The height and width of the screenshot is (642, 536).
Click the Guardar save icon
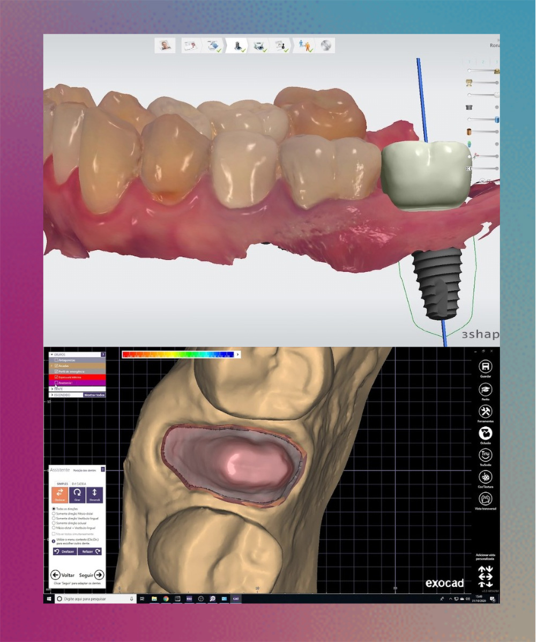coord(485,367)
